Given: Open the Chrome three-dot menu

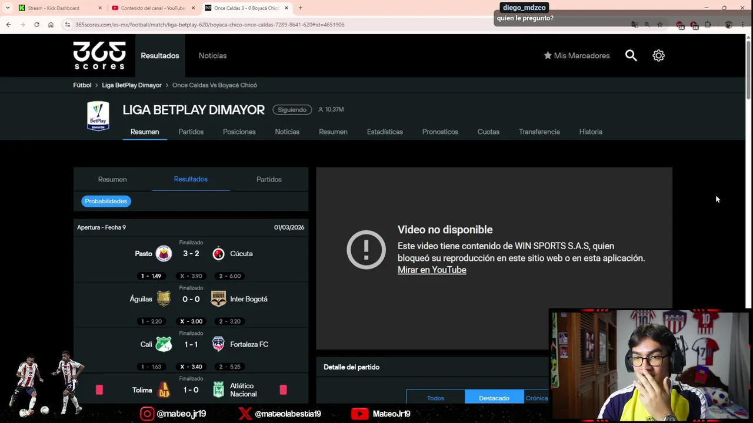Looking at the screenshot, I should 743,25.
